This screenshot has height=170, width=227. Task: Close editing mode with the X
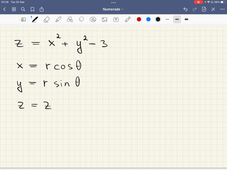(213, 9)
